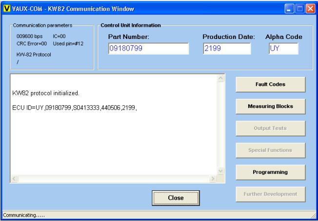Click the Part Number field
The width and height of the screenshot is (318, 221).
tap(149, 49)
